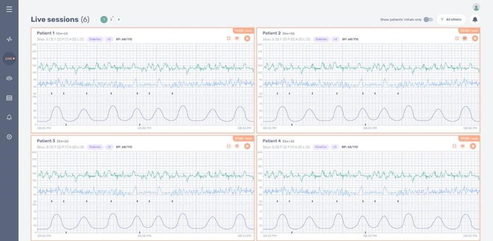Toggle Show patients' initials only switch
This screenshot has height=241, width=493.
click(428, 20)
